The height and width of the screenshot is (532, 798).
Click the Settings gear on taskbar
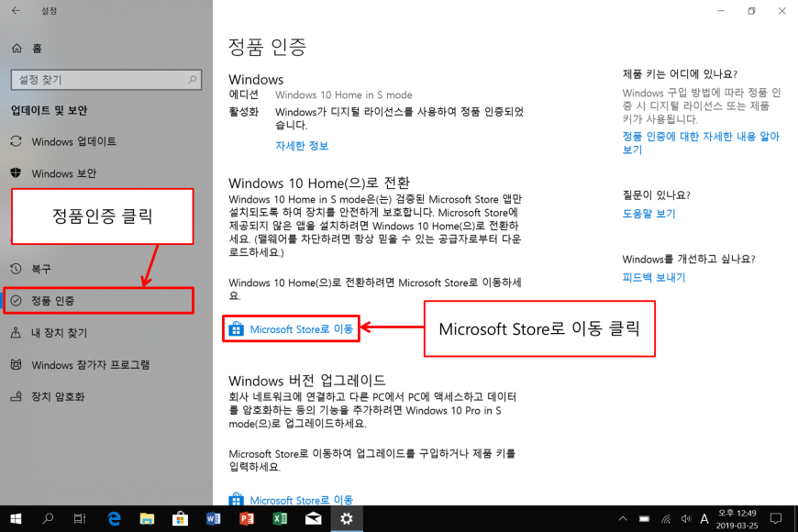click(x=347, y=519)
